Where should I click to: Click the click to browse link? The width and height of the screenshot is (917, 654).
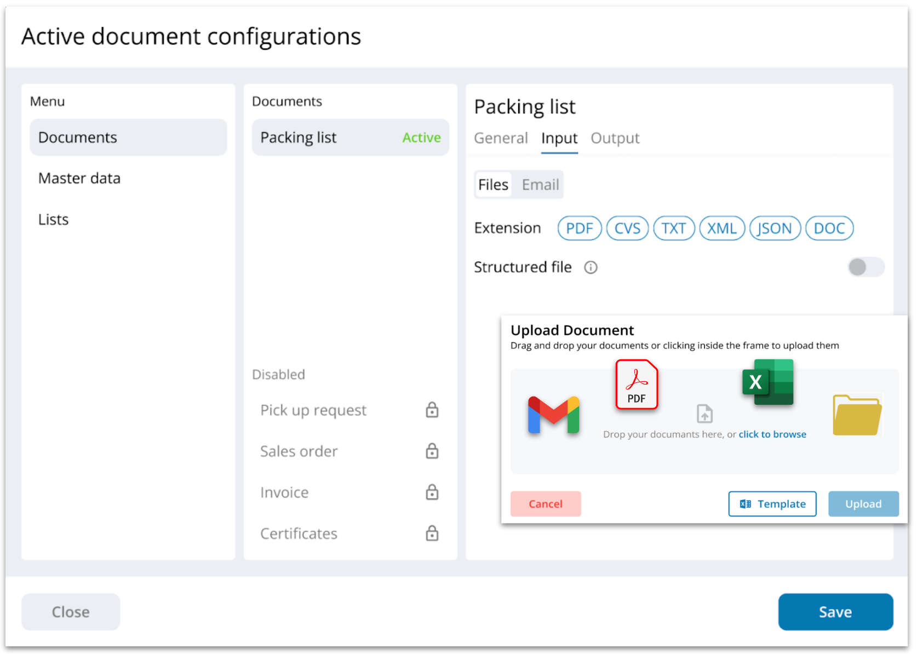pos(772,434)
